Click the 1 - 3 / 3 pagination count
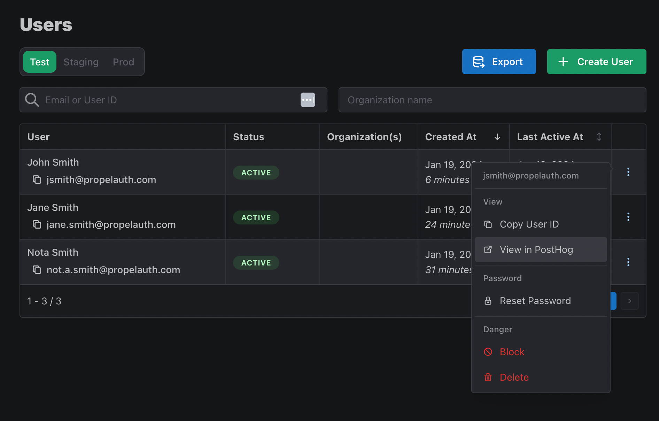This screenshot has height=421, width=659. click(x=44, y=301)
